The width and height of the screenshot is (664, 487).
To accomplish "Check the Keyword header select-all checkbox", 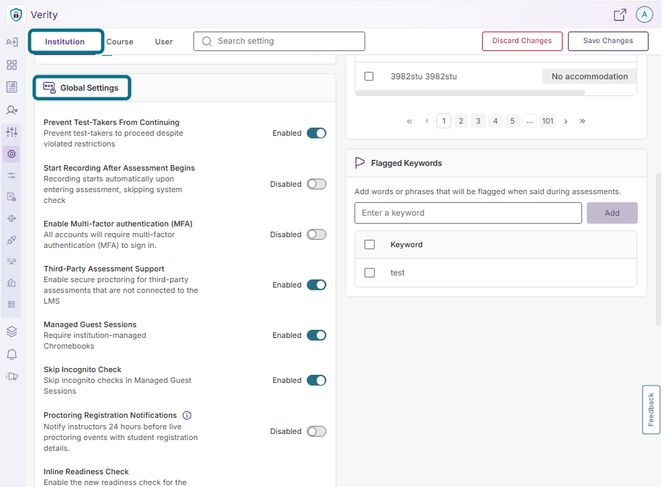I will [x=370, y=245].
